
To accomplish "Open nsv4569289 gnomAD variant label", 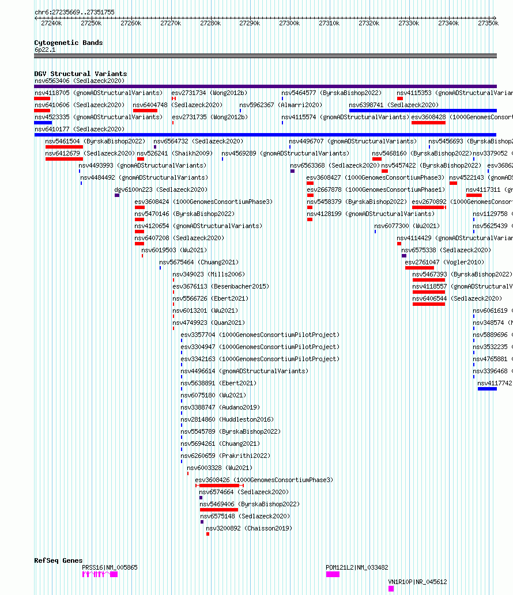I will (x=285, y=154).
